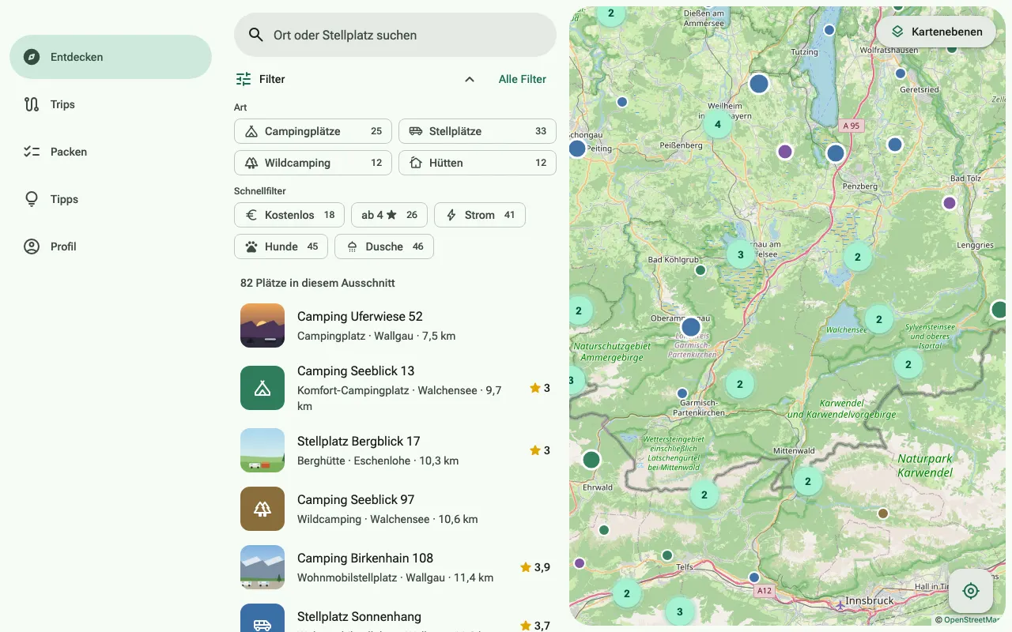Toggle the Hütten filter chip
The image size is (1012, 632).
click(478, 163)
